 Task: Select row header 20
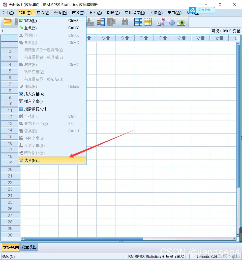point(11,169)
